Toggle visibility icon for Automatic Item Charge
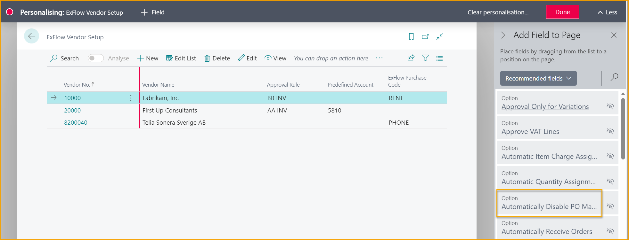Image resolution: width=629 pixels, height=240 pixels. pos(610,156)
